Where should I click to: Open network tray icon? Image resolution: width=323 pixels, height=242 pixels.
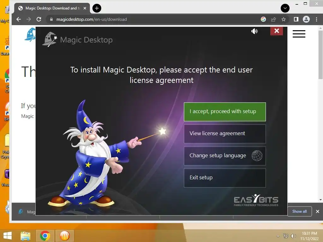[x=286, y=236]
